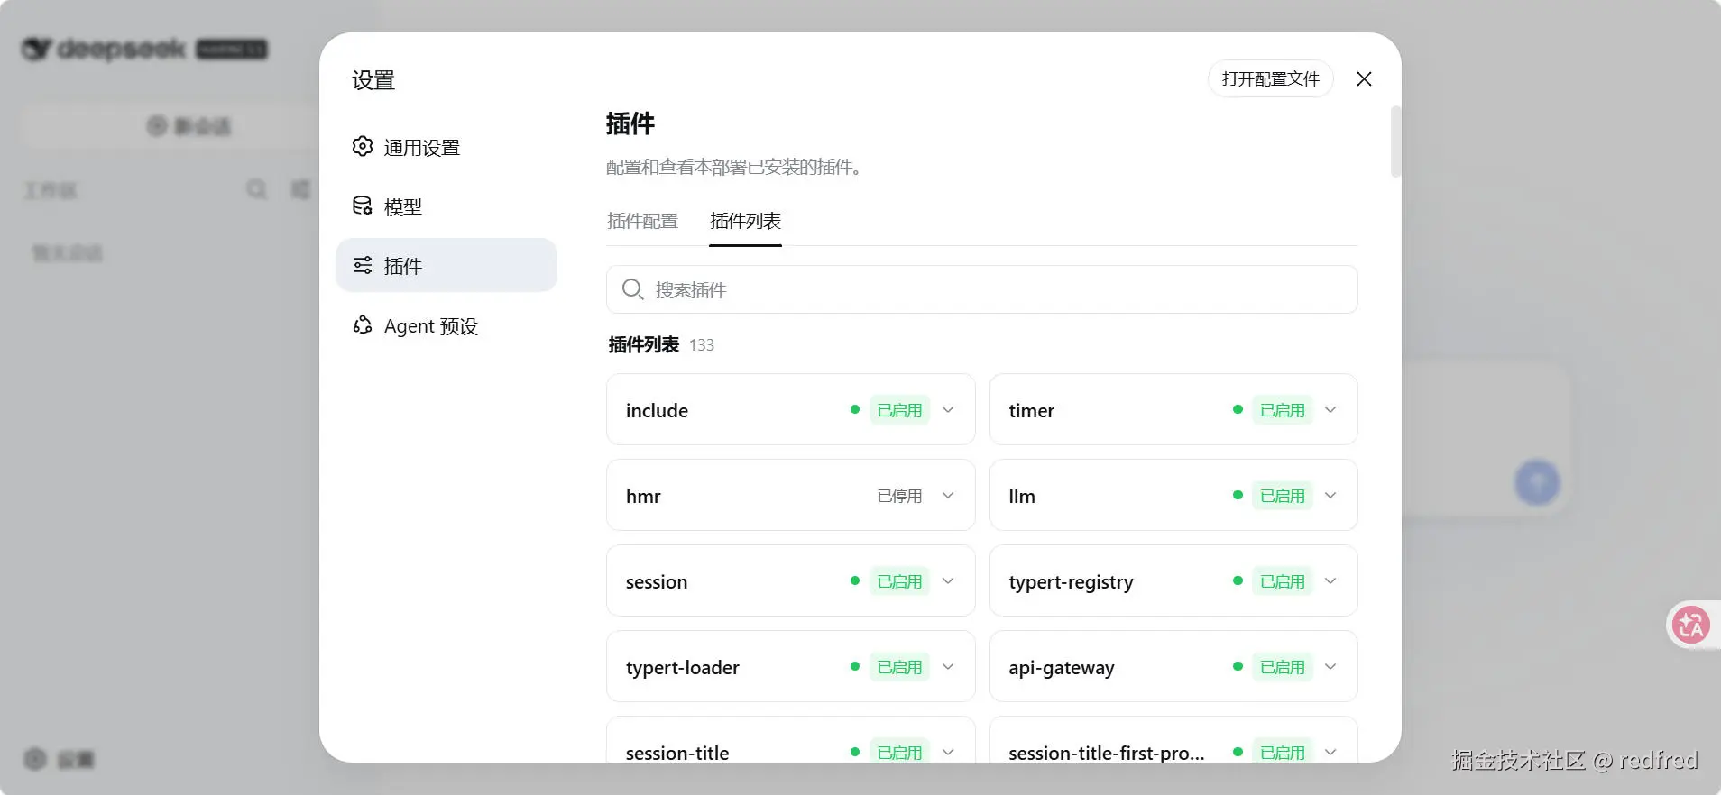The width and height of the screenshot is (1721, 795).
Task: Expand the typert-loader plugin card
Action: 948,667
